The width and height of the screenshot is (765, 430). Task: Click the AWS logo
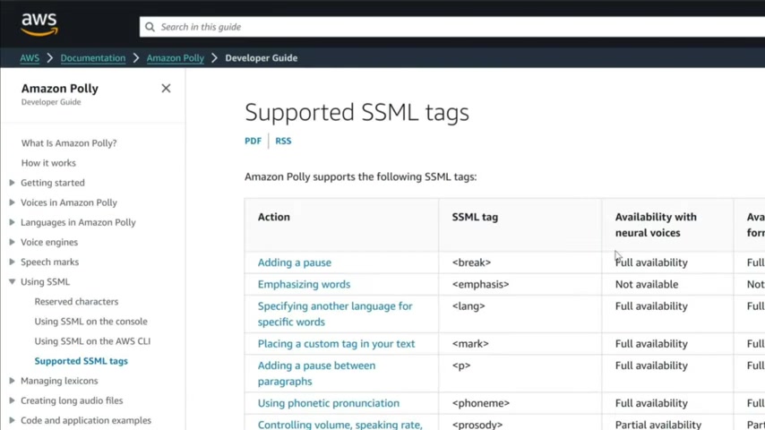[39, 24]
